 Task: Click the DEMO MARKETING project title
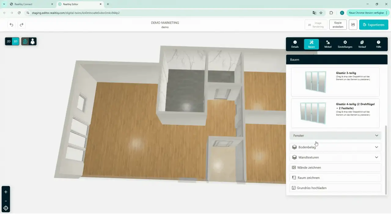pyautogui.click(x=165, y=23)
